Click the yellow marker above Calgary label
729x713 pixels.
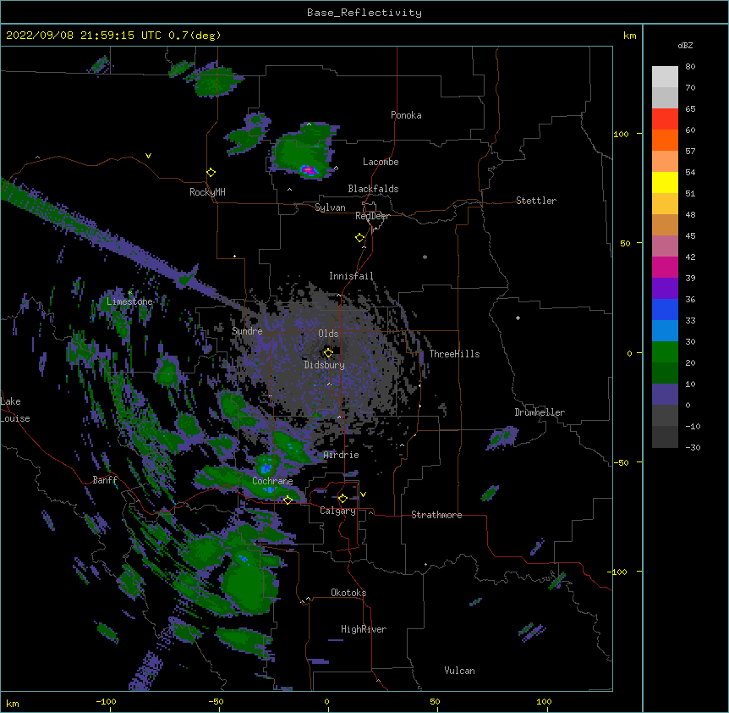pyautogui.click(x=343, y=499)
